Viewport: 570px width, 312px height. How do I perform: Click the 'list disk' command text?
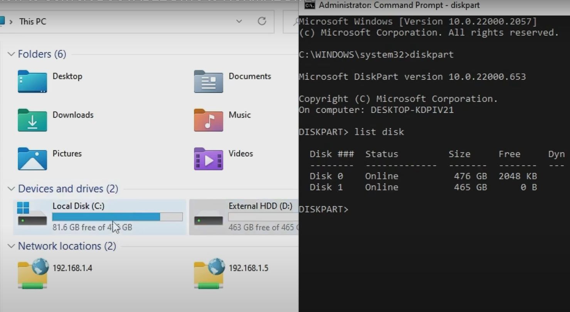pyautogui.click(x=379, y=132)
